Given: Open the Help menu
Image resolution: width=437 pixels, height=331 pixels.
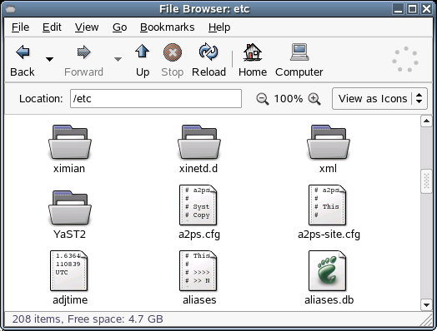Looking at the screenshot, I should tap(219, 27).
